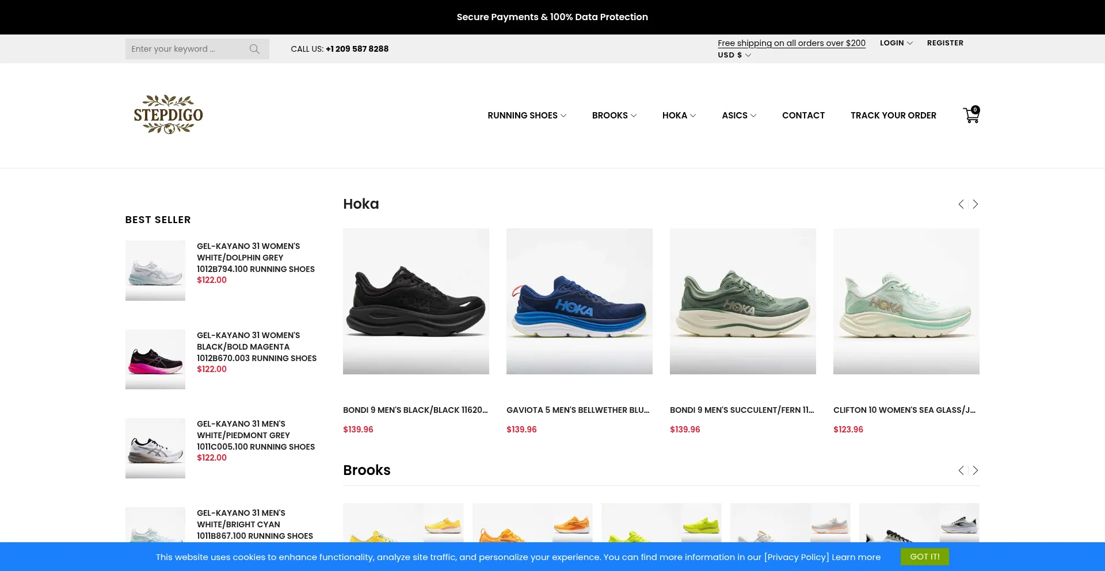This screenshot has width=1105, height=571.
Task: Click Gel-Kayano 31 Women's White/Dolphin Grey title
Action: pos(256,258)
